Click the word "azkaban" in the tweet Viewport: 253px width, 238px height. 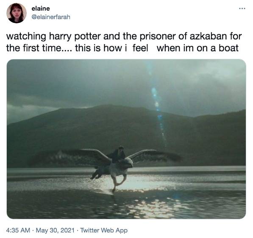[x=208, y=36]
